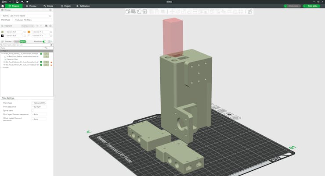
Task: Click the undo arrow icon
Action: [x=22, y=2]
